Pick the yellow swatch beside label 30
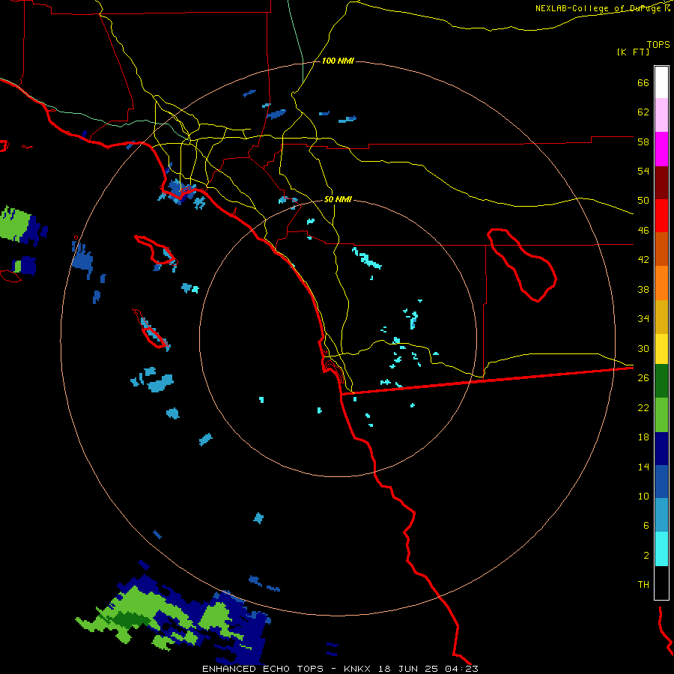Screen dimensions: 674x674 click(x=661, y=348)
